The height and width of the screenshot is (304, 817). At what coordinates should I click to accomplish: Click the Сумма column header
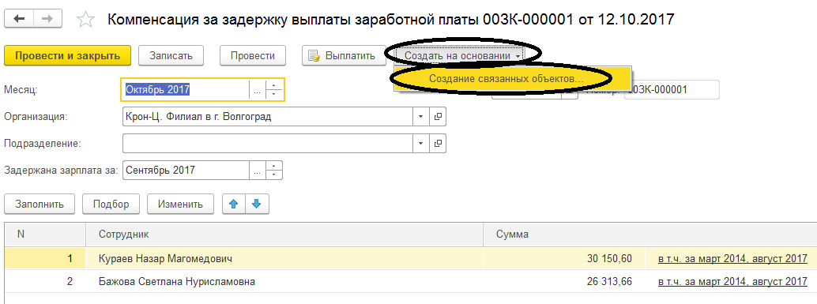click(650, 235)
